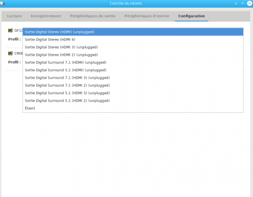The image size is (253, 197).
Task: Choose Digital Surround 7.1 (HDMI 2) option
Action: (x=133, y=85)
